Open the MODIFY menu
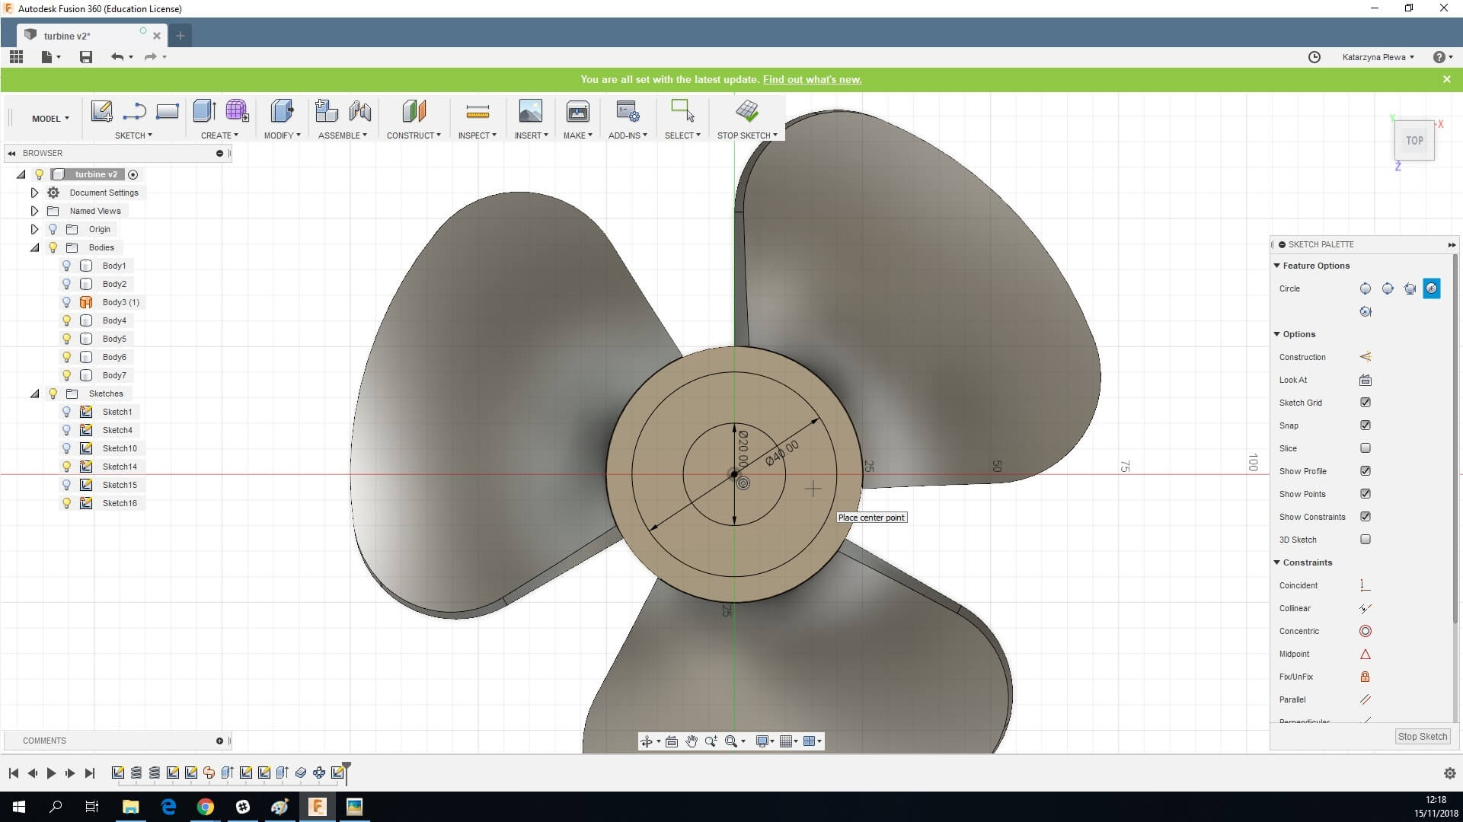Screen dimensions: 1463x822 [x=282, y=135]
